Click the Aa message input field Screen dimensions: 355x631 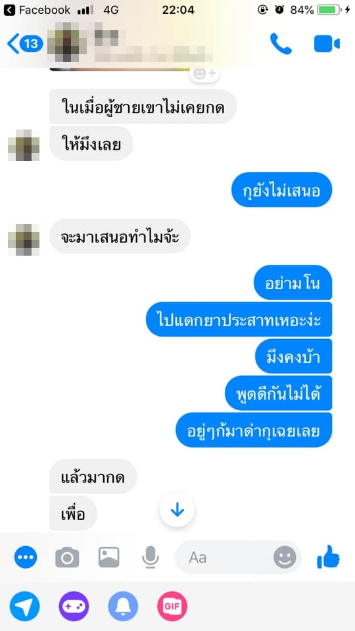[x=237, y=557]
